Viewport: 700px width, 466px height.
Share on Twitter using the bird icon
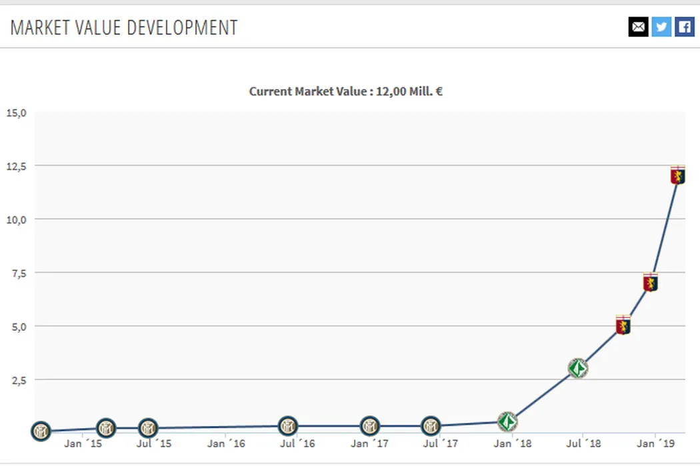(661, 27)
